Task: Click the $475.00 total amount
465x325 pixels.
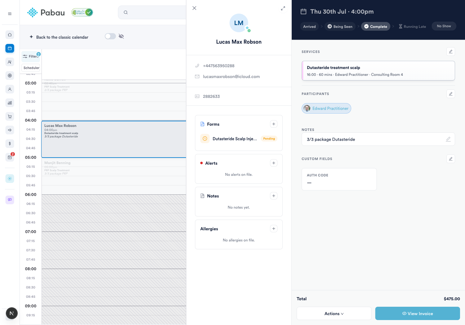Action: point(452,299)
